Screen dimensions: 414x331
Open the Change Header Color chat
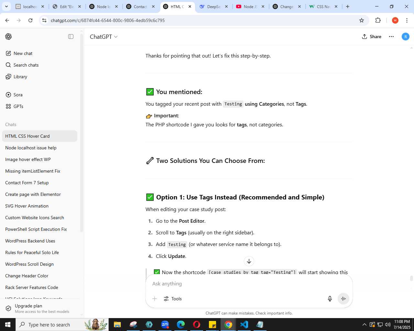(x=39, y=276)
